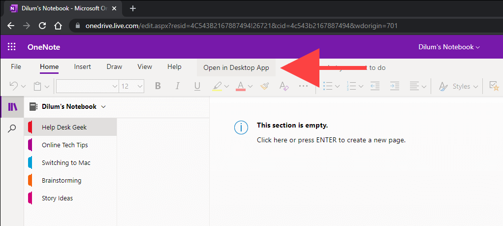Select the Dilum's Notebook browser tab
The width and height of the screenshot is (503, 226).
[64, 8]
